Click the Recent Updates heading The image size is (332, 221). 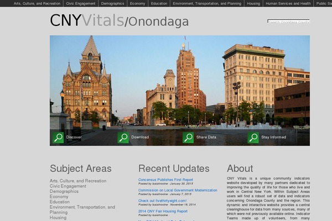pyautogui.click(x=174, y=169)
